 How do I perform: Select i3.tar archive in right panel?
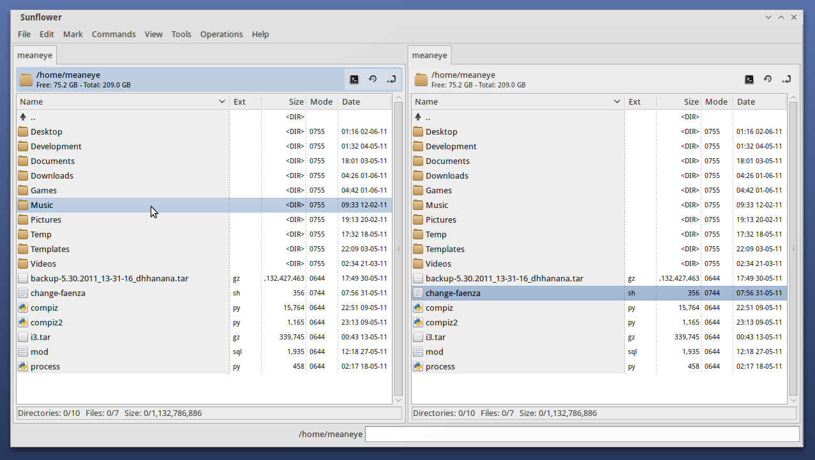click(435, 337)
